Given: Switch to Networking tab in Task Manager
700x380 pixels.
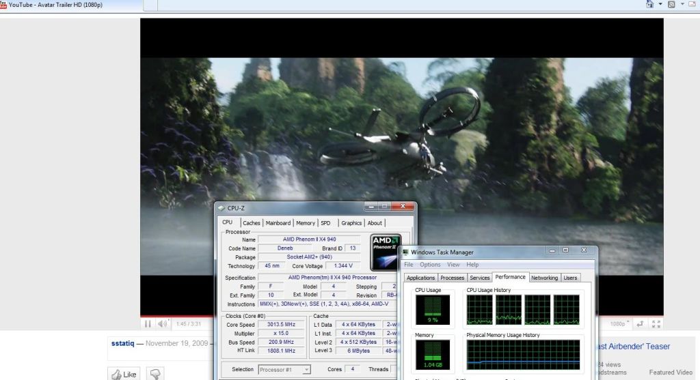Looking at the screenshot, I should (x=544, y=278).
